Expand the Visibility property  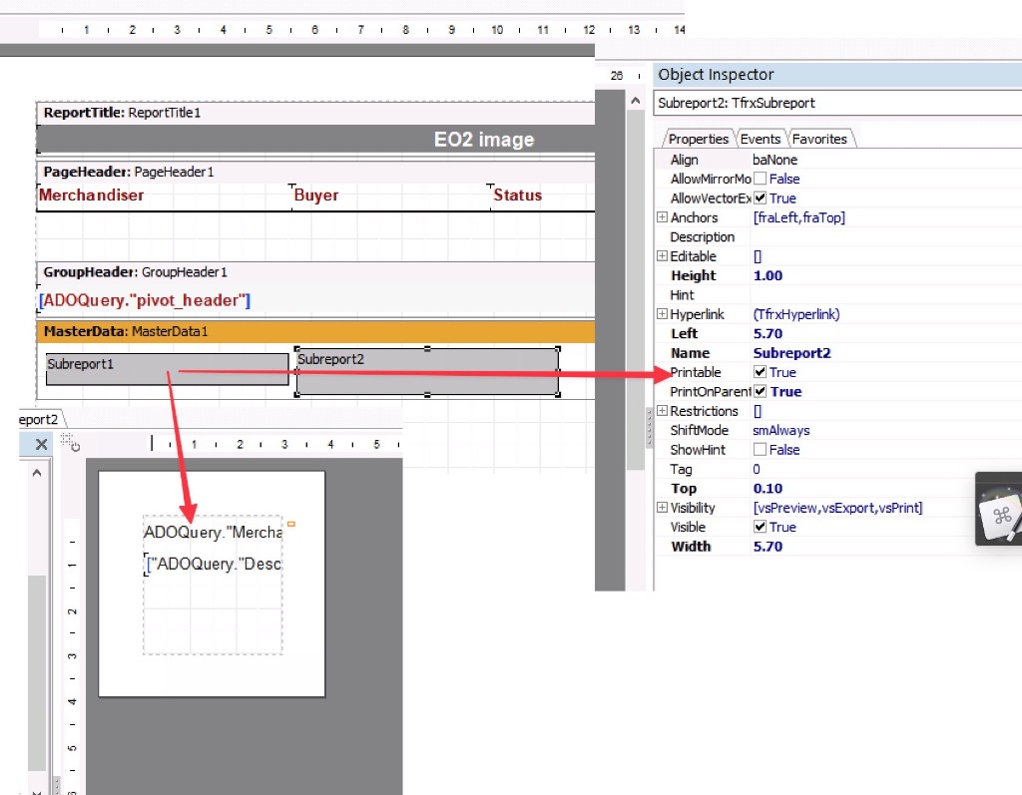(x=663, y=507)
